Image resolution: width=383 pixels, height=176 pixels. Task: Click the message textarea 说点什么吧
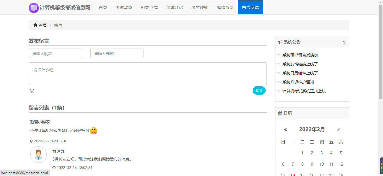pyautogui.click(x=148, y=74)
